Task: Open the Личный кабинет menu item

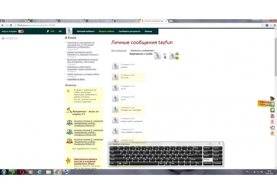Action: pyautogui.click(x=86, y=31)
